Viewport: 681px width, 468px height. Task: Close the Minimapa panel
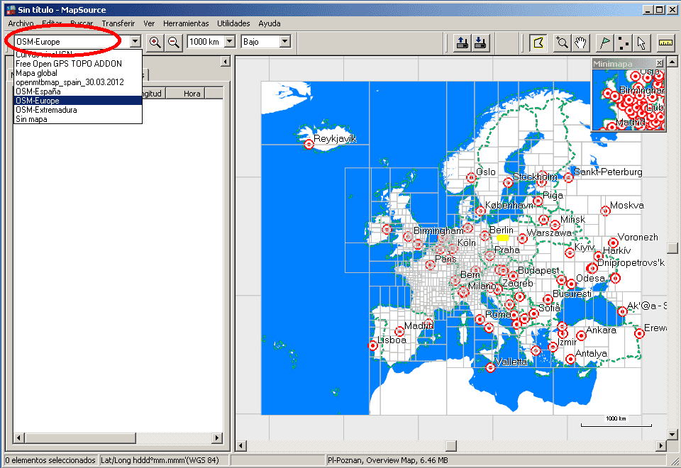(659, 63)
